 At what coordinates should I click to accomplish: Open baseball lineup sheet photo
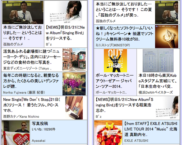(x=158, y=61)
